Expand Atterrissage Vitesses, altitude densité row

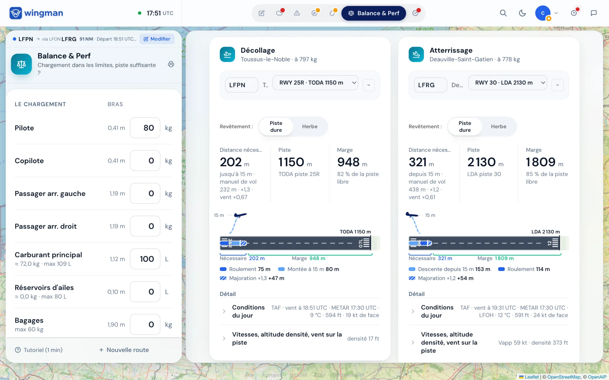(488, 343)
